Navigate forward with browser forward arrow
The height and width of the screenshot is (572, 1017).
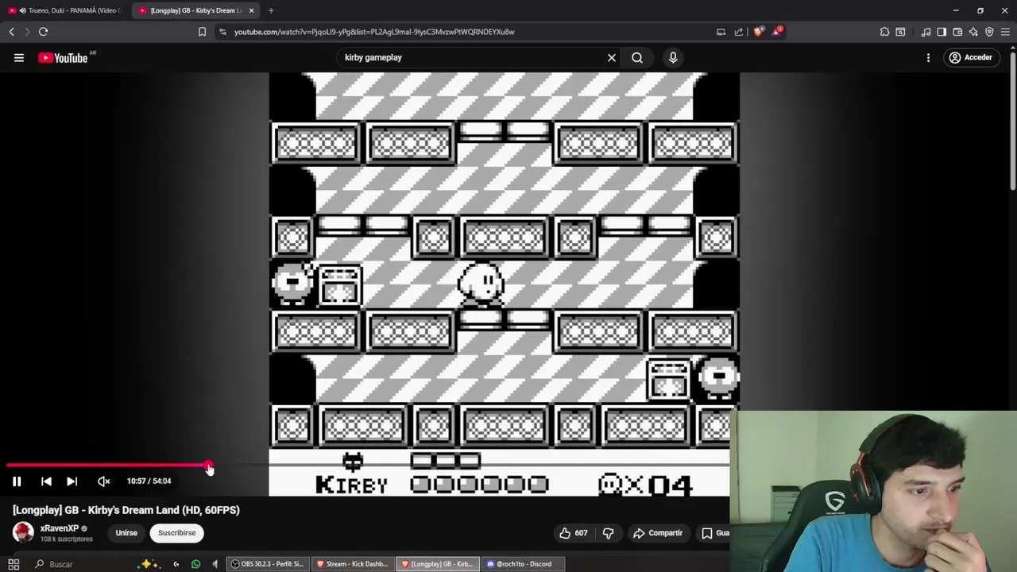click(26, 32)
